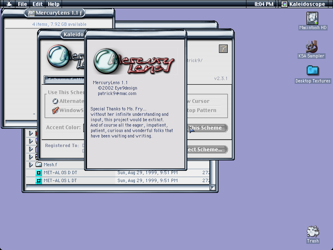This screenshot has height=250, width=333.
Task: Click the This Scheme button
Action: [x=207, y=128]
